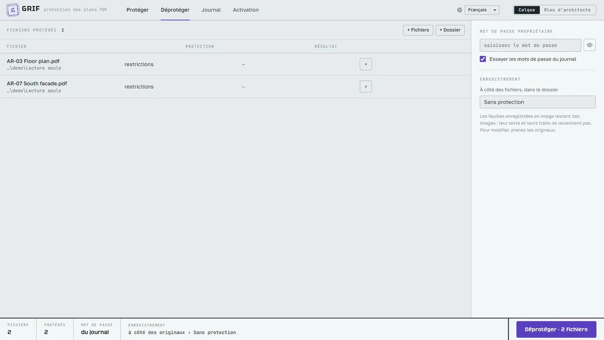The width and height of the screenshot is (604, 340).
Task: Select the AR-07 South facade.pdf row
Action: [235, 87]
